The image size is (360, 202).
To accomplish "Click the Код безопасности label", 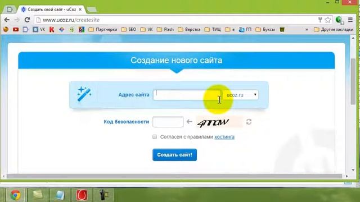I will (x=126, y=122).
